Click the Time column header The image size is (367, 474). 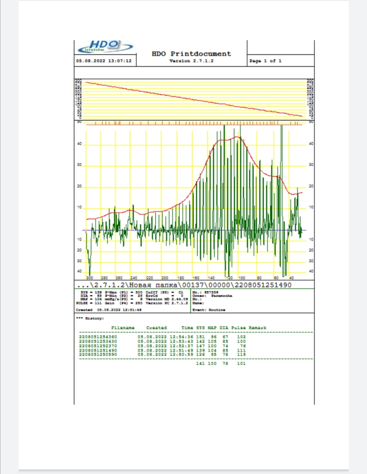187,328
